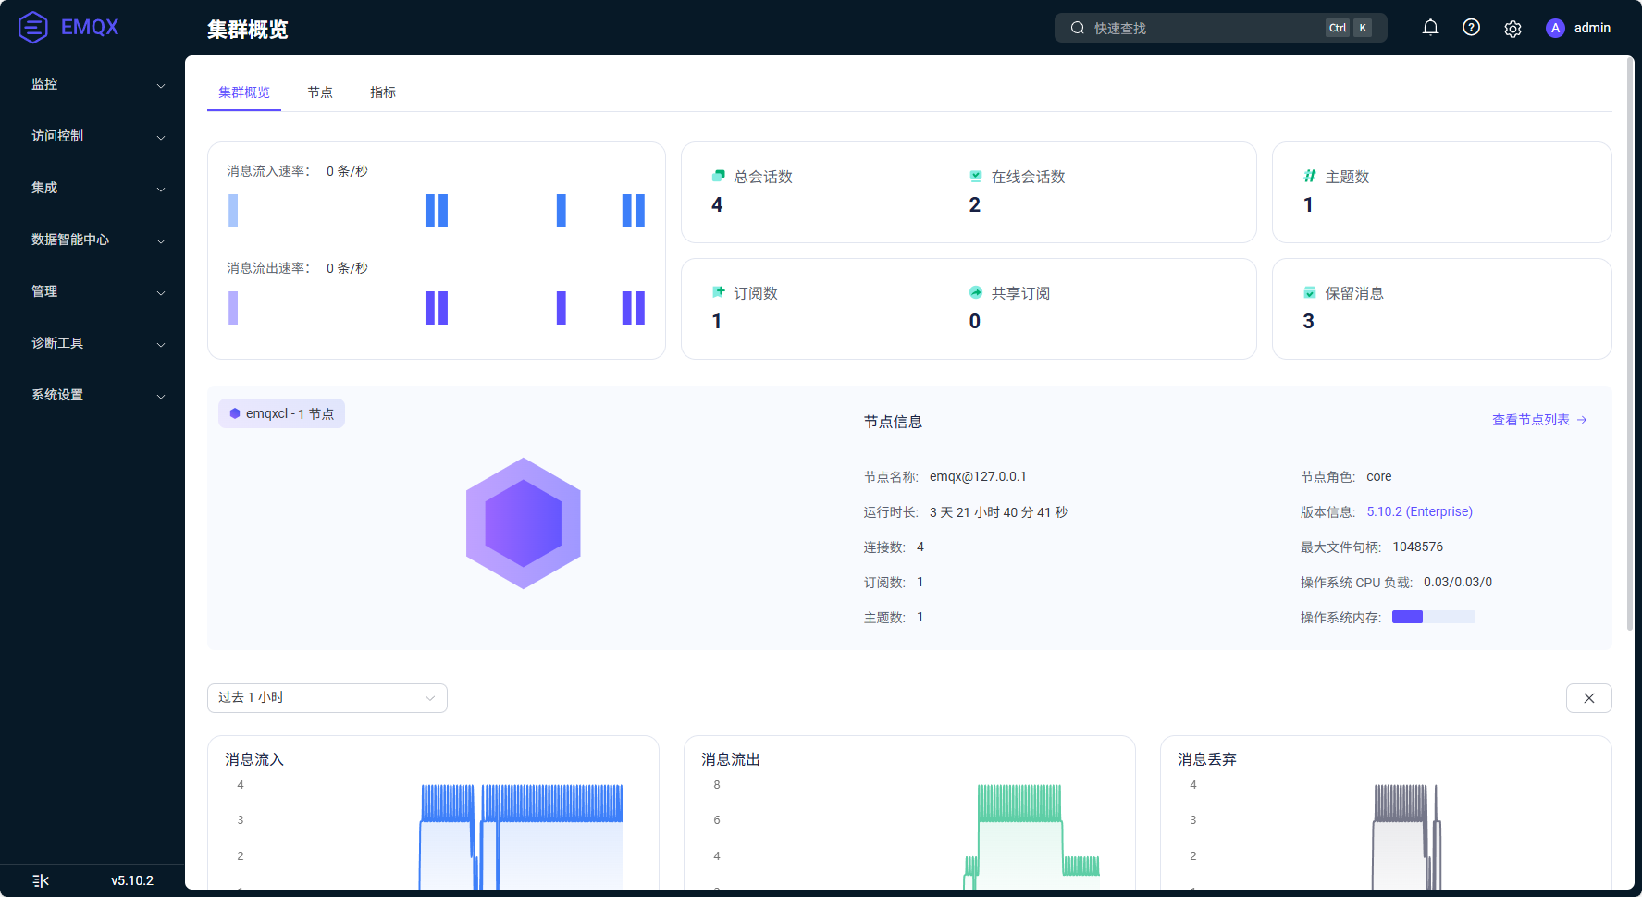Expand the 访问控制 sidebar menu
This screenshot has width=1642, height=897.
[97, 136]
